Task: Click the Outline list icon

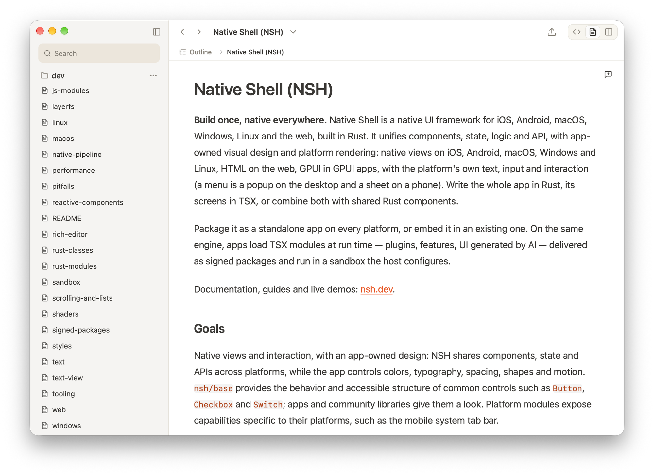Action: [182, 52]
